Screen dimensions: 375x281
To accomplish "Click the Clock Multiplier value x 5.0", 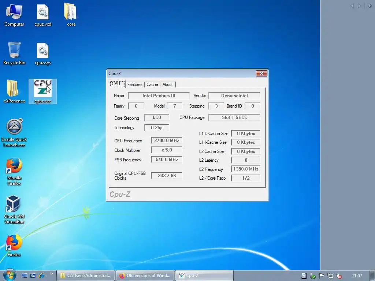I will pyautogui.click(x=167, y=150).
